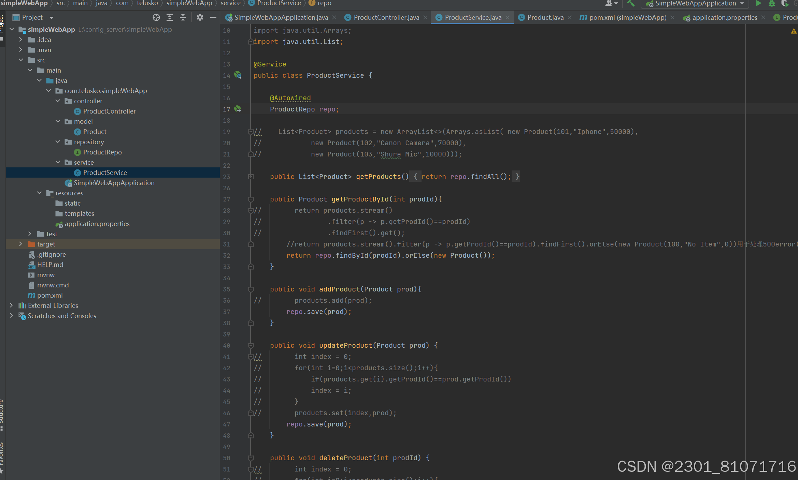Click the Select Opened File locate icon
This screenshot has width=798, height=480.
pyautogui.click(x=156, y=17)
